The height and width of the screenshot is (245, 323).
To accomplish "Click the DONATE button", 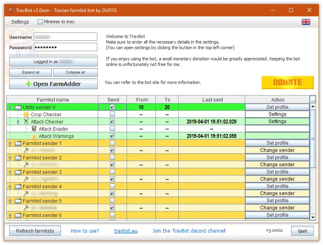I will [288, 82].
